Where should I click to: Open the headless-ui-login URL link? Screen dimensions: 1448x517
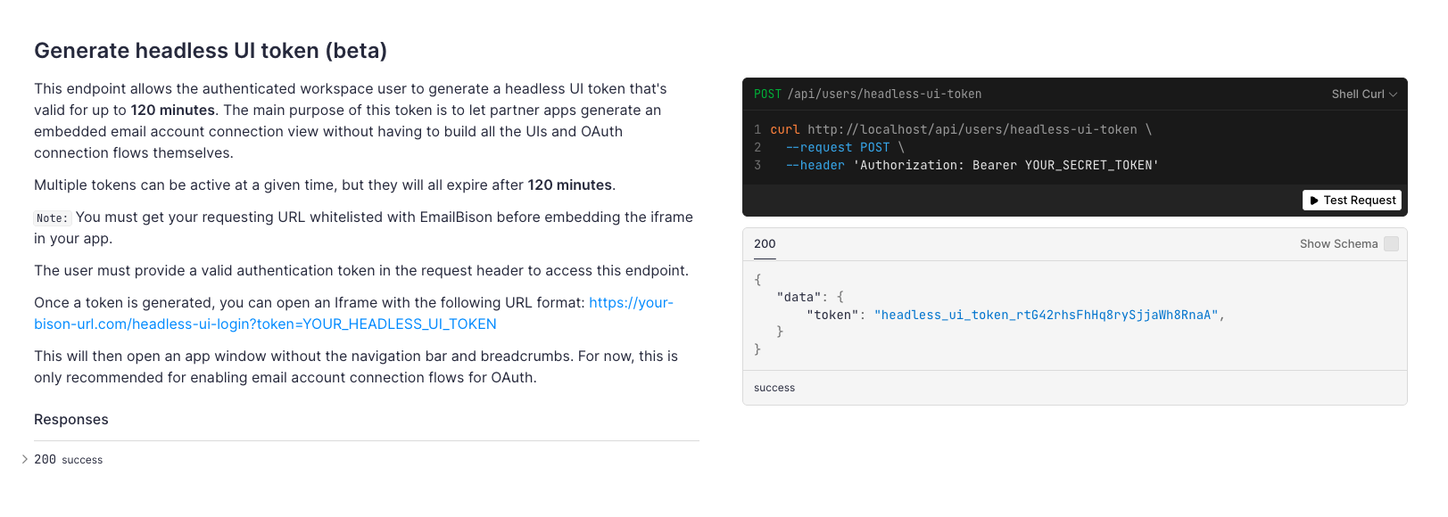tap(353, 314)
